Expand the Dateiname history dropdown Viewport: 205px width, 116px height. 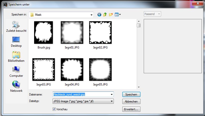point(112,94)
